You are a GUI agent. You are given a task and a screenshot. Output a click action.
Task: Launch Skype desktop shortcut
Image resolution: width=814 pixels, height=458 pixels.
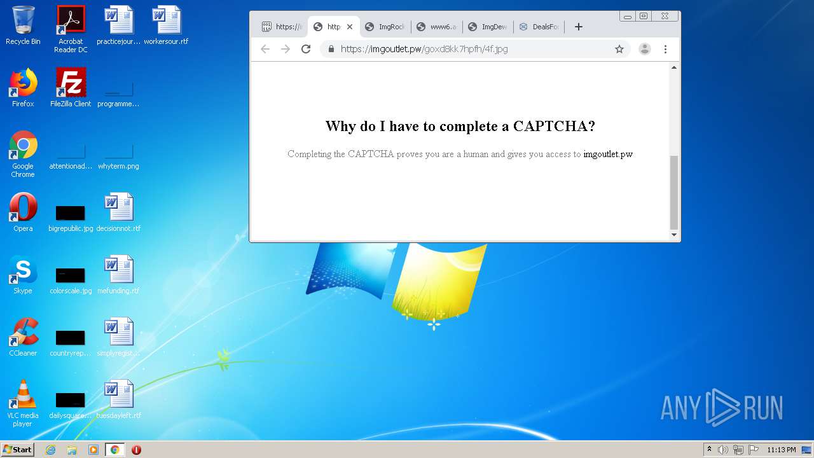[x=23, y=275]
